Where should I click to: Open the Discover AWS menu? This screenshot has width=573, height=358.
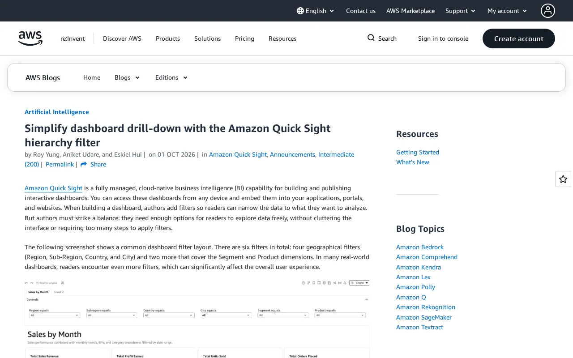pyautogui.click(x=122, y=38)
